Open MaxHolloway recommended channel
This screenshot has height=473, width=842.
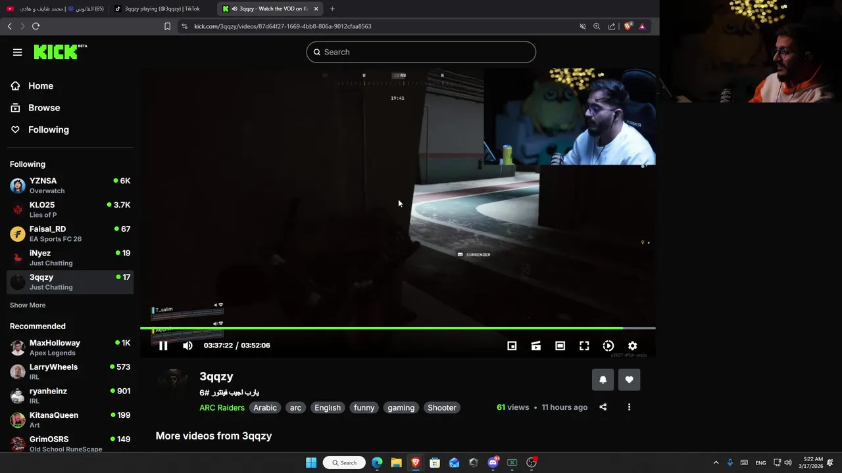(x=70, y=348)
